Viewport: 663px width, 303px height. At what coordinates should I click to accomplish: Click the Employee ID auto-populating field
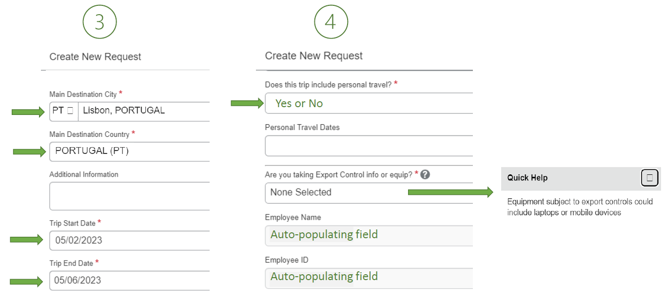[x=369, y=277]
